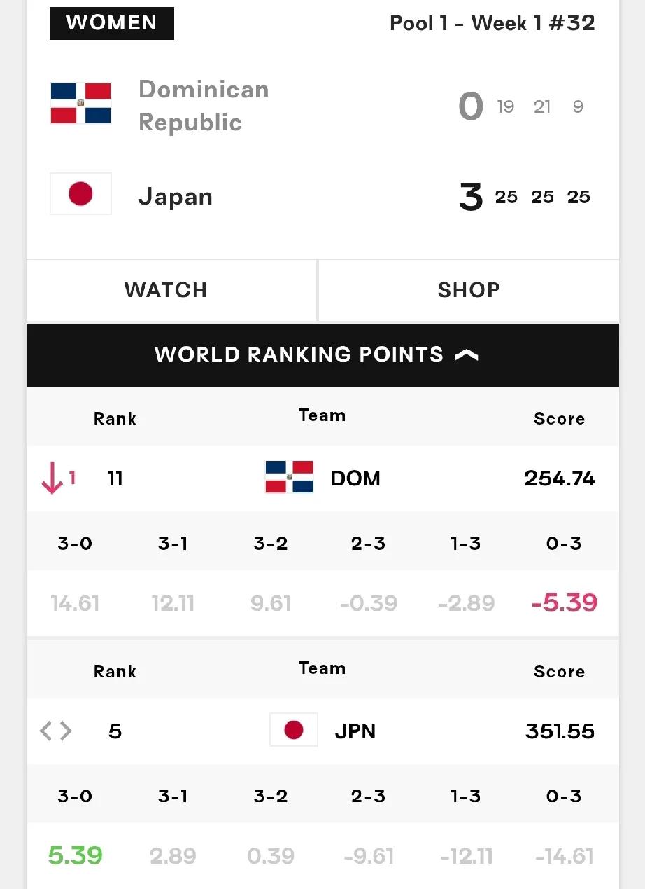Screen dimensions: 645x889
Task: Open the Japan team name
Action: point(176,197)
